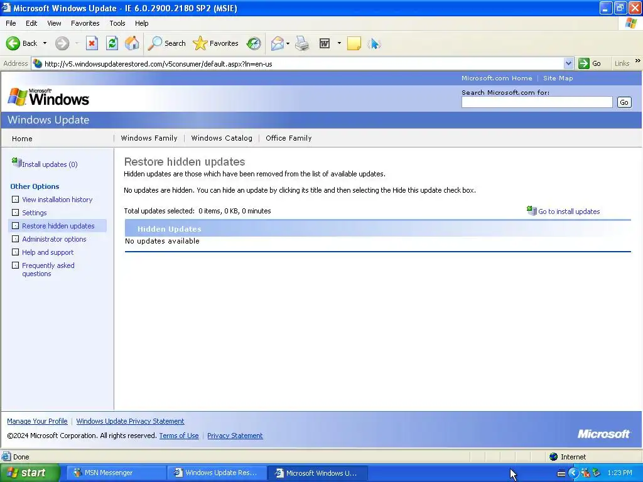Click the system tray clock 1:23 PM

(620, 473)
